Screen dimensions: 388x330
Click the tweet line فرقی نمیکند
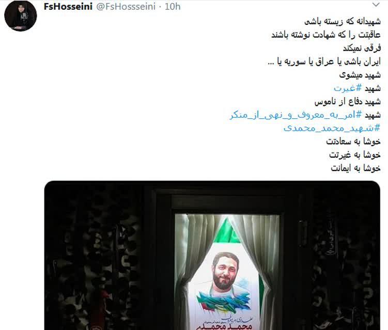pyautogui.click(x=362, y=48)
